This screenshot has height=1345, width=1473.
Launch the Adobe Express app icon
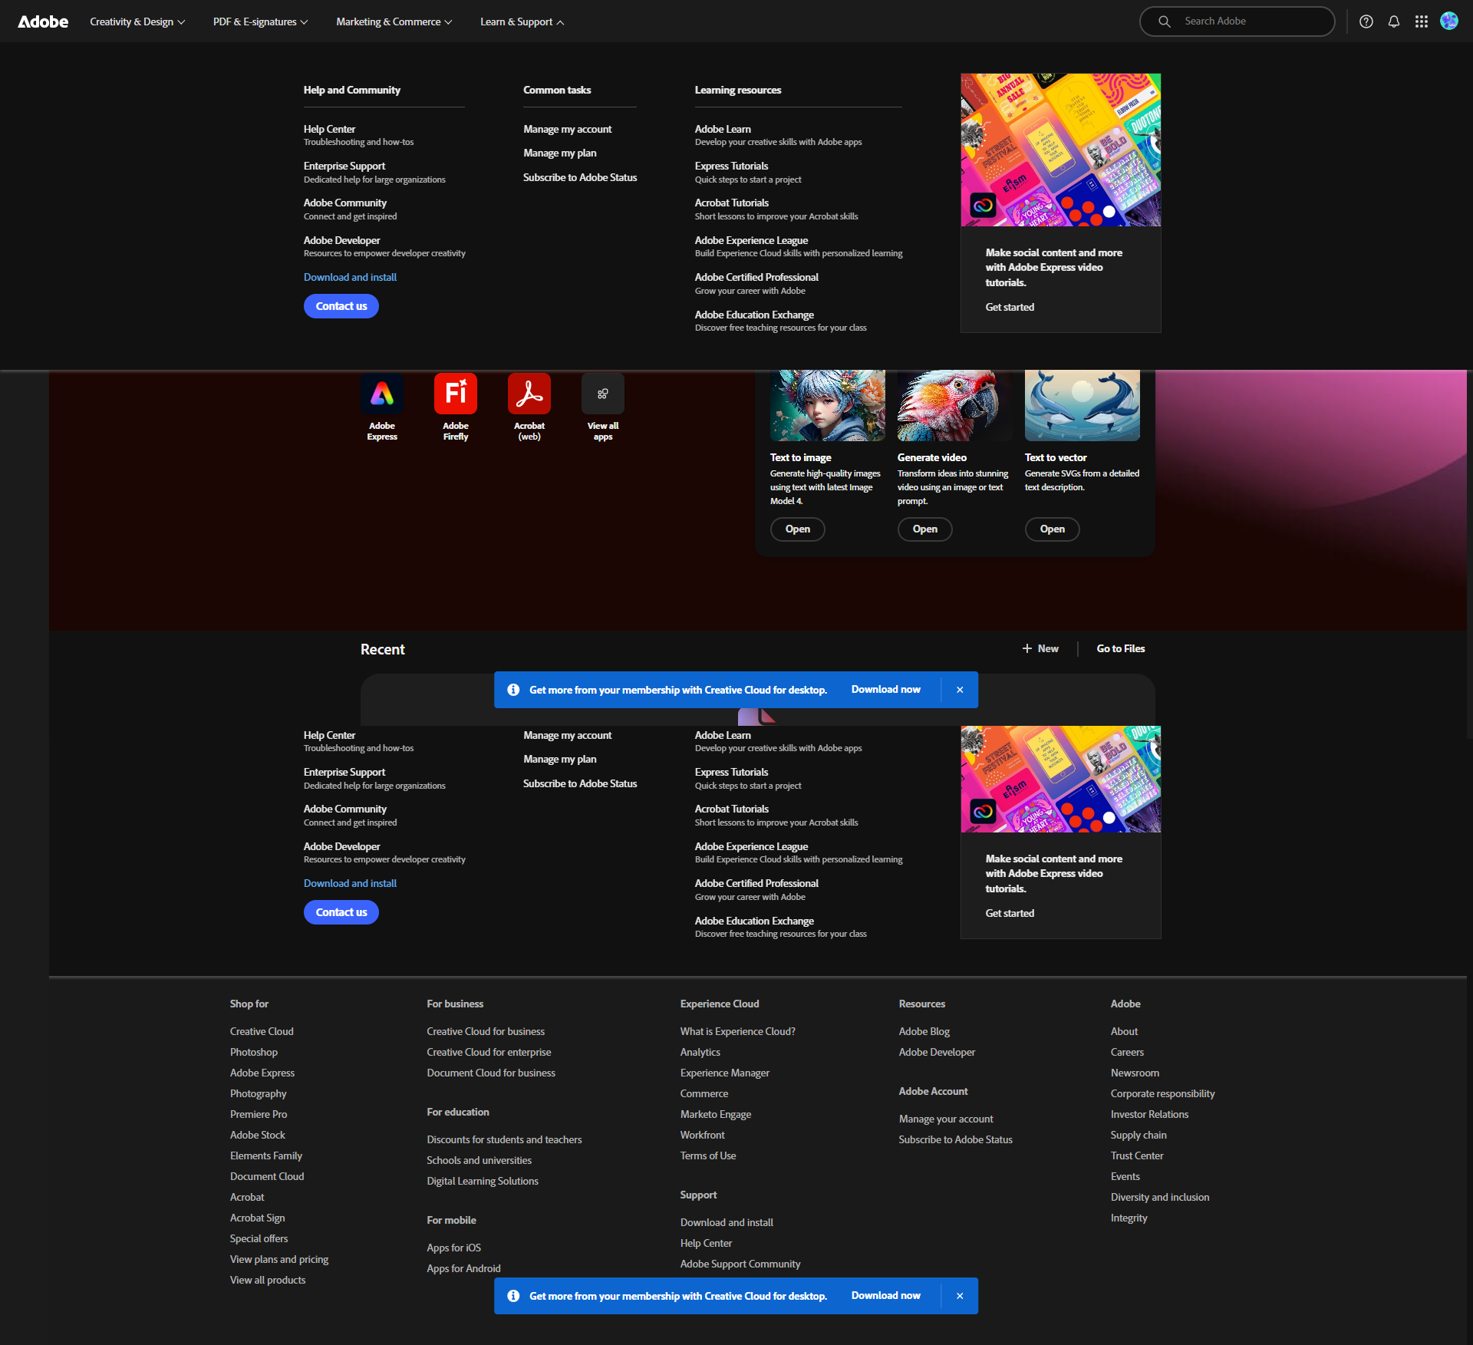click(382, 394)
